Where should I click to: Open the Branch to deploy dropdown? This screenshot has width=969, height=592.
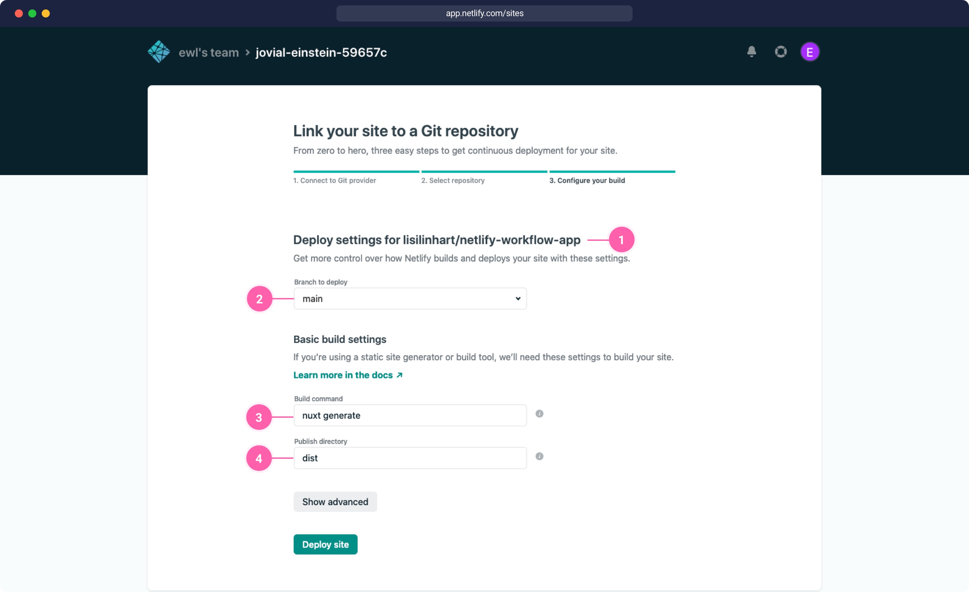point(410,299)
